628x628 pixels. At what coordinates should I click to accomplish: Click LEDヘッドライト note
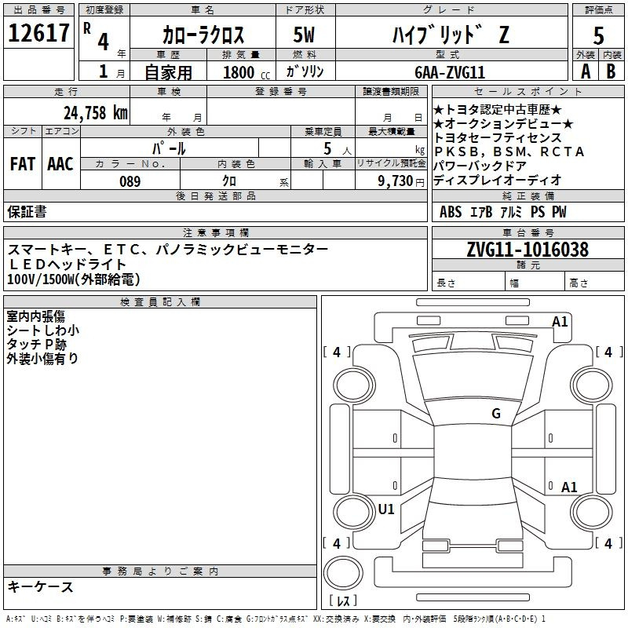click(x=68, y=265)
